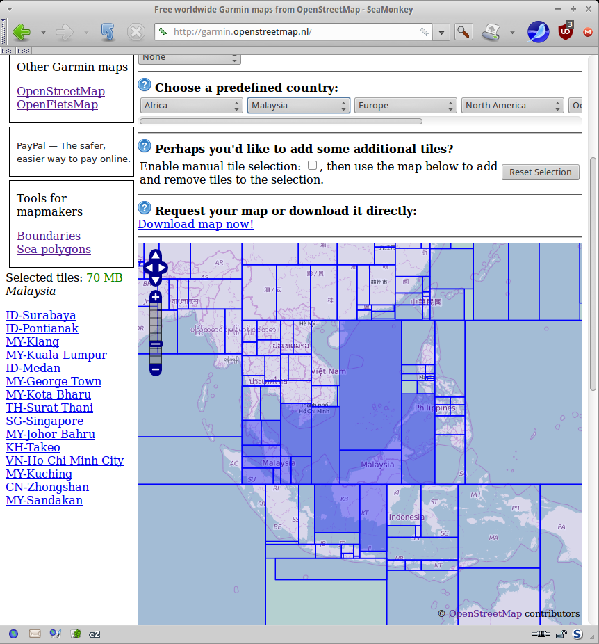Open Address Book from status bar
Image resolution: width=599 pixels, height=644 pixels.
point(76,634)
